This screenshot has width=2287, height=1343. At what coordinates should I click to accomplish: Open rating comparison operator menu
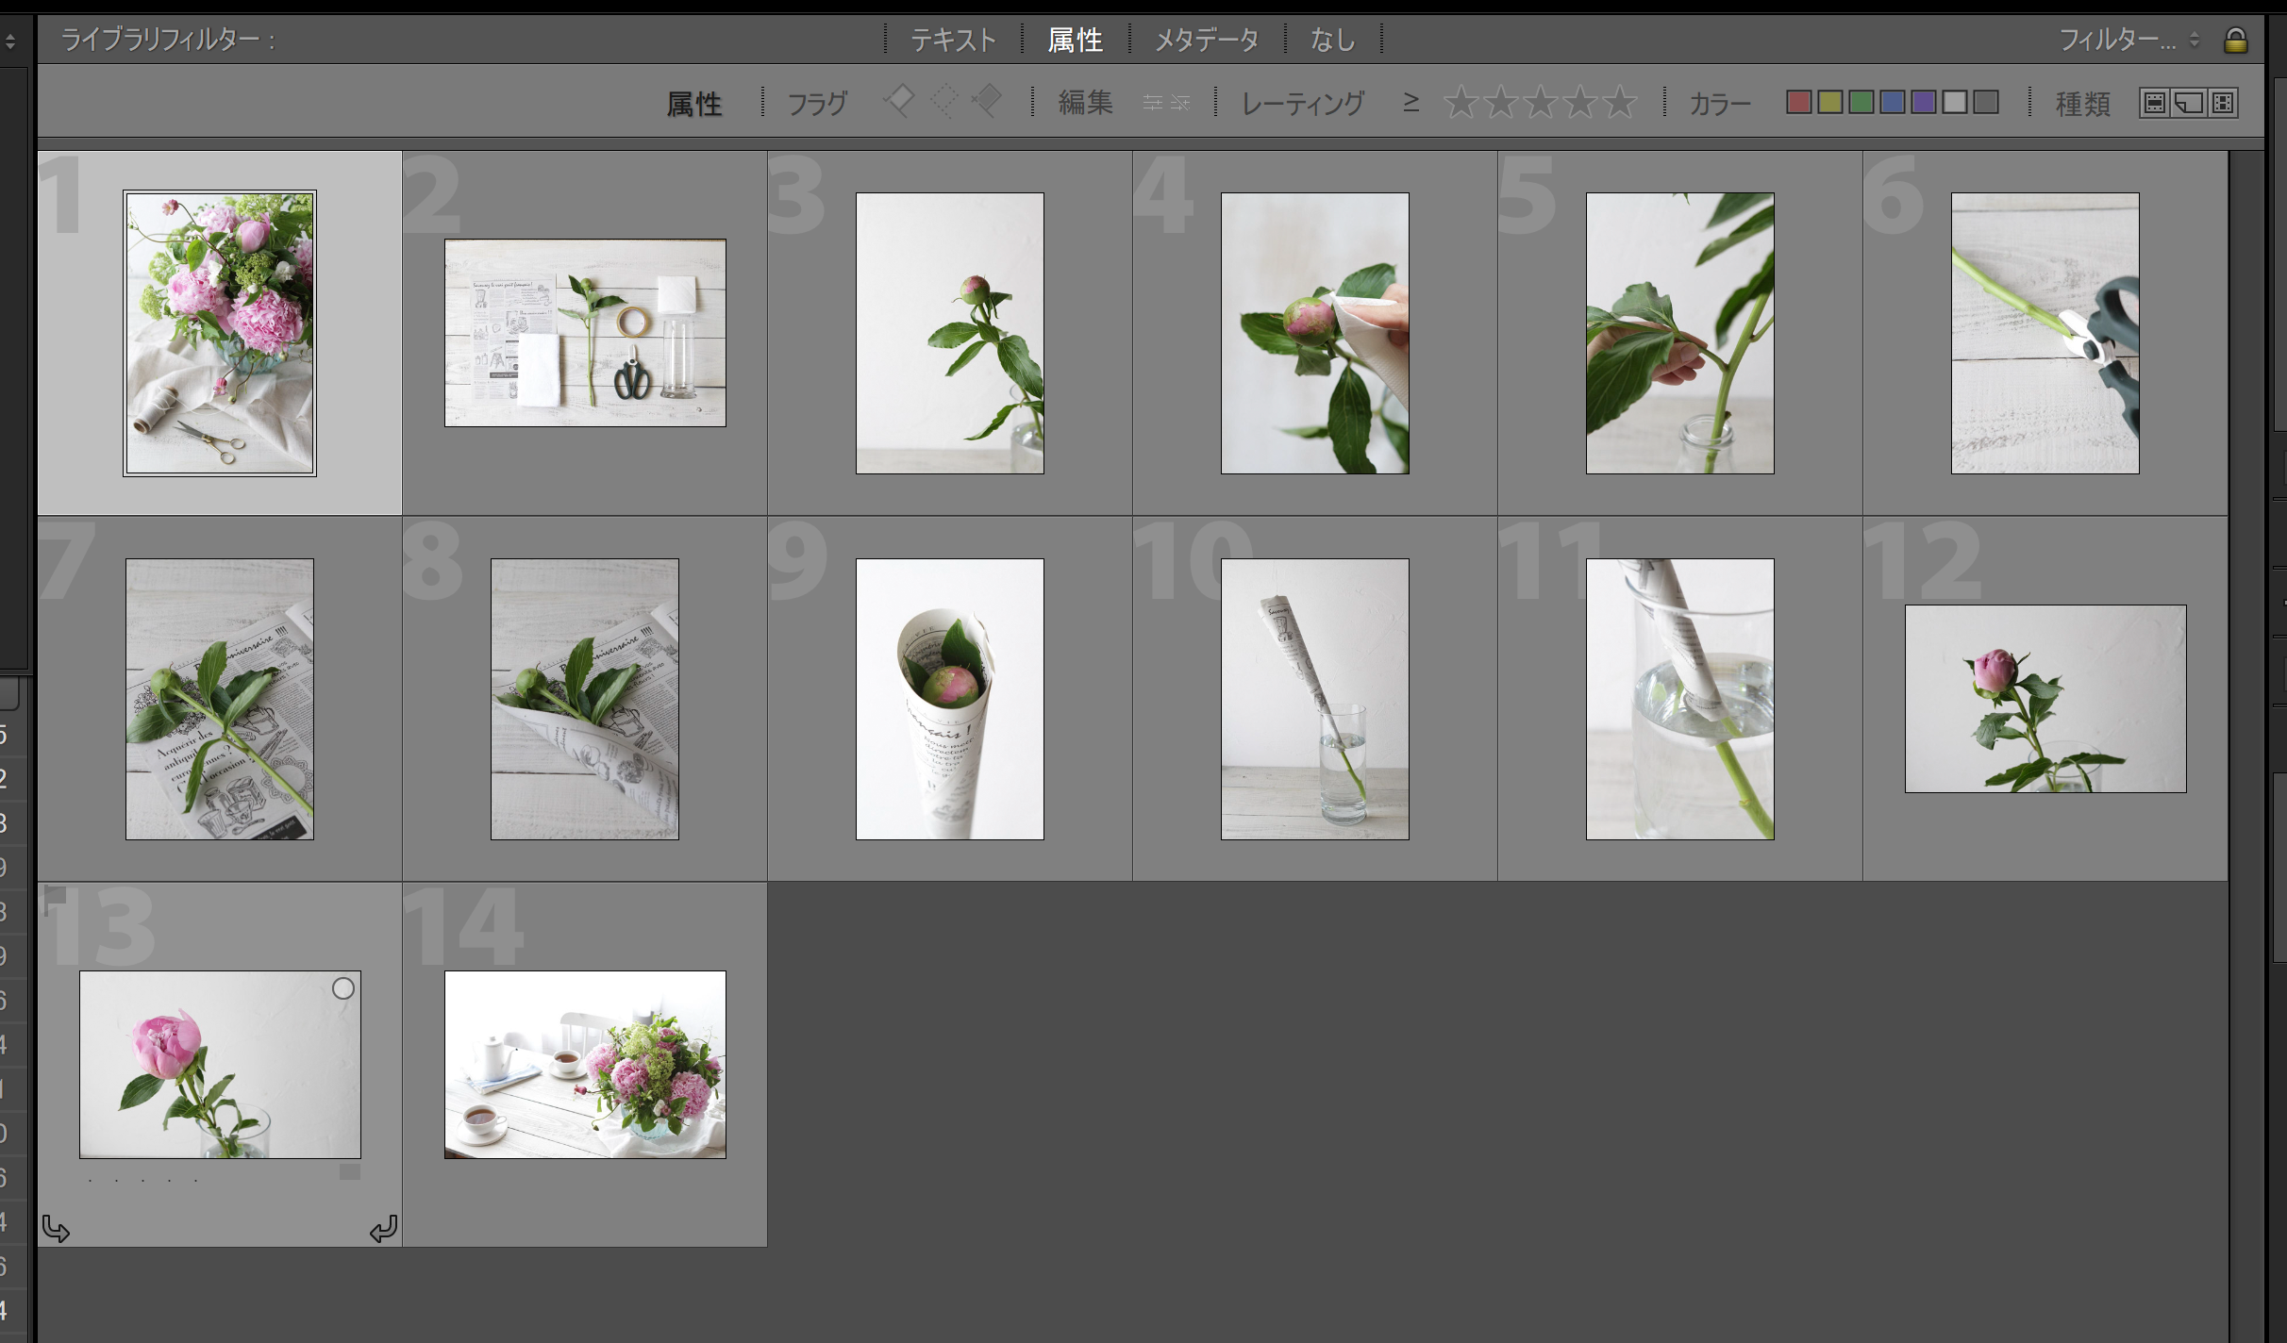click(1411, 102)
